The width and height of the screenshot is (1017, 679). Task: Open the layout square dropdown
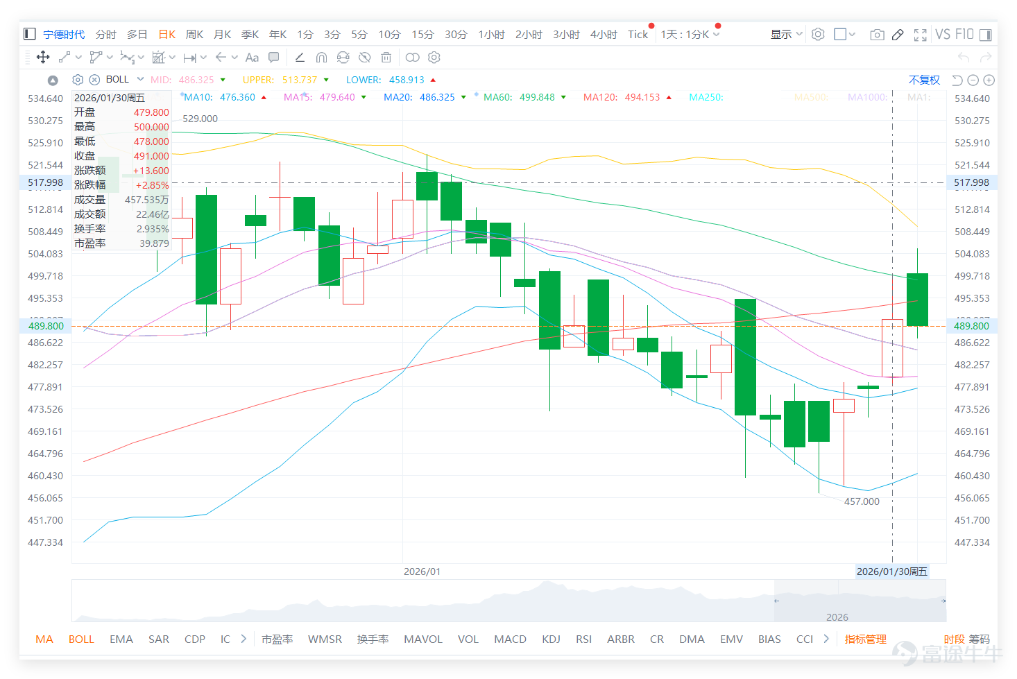844,34
